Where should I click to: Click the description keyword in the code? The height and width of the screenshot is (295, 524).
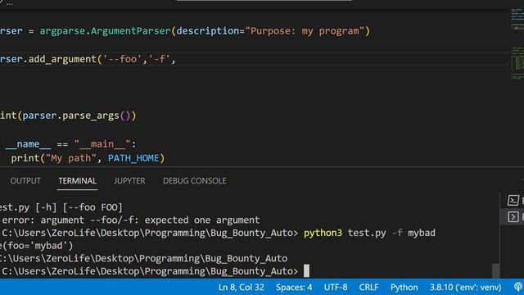point(208,31)
